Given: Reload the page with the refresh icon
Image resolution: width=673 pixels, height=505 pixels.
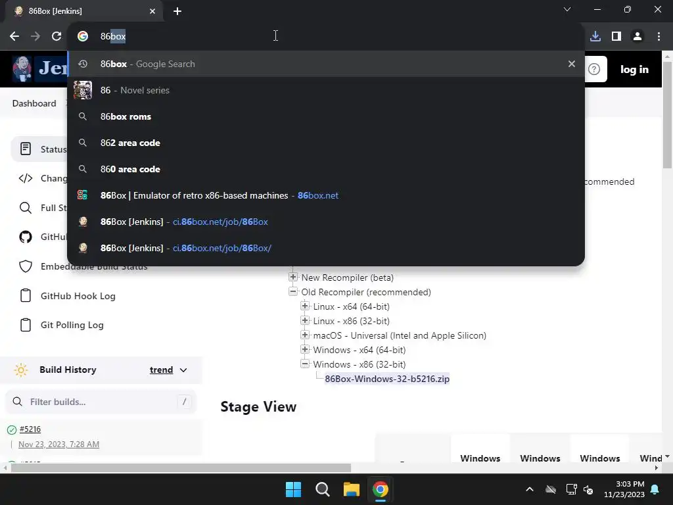Looking at the screenshot, I should point(57,37).
